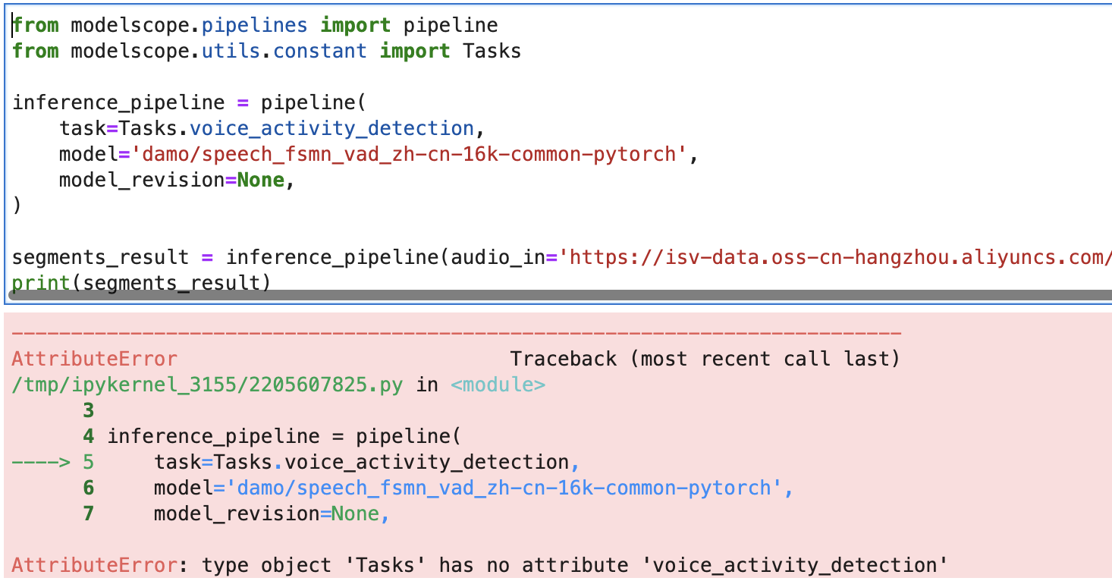Click the model string on traceback line 6

[510, 488]
